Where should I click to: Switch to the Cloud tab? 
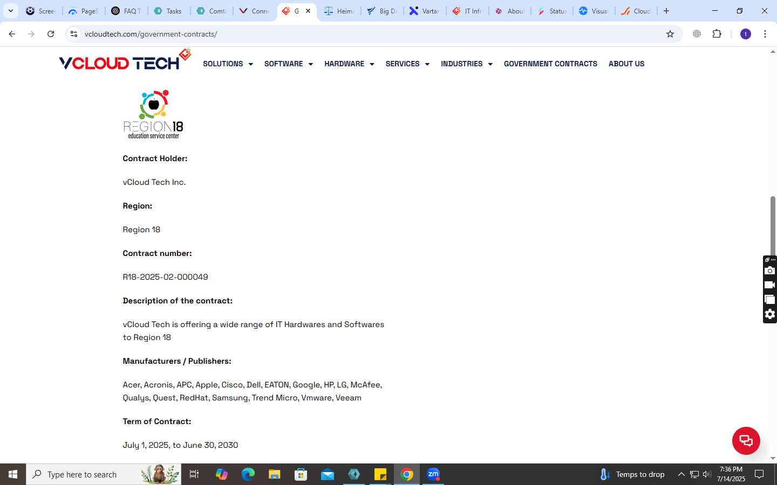[636, 11]
